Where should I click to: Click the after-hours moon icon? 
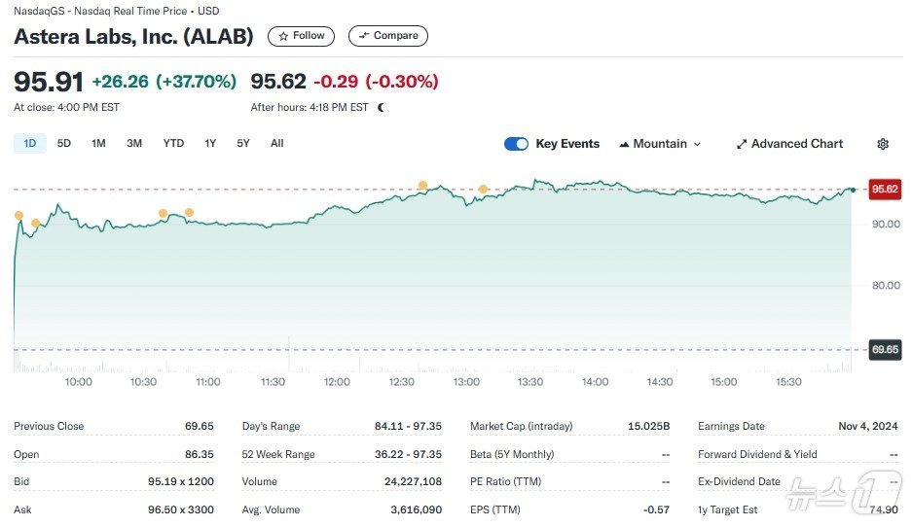click(381, 108)
